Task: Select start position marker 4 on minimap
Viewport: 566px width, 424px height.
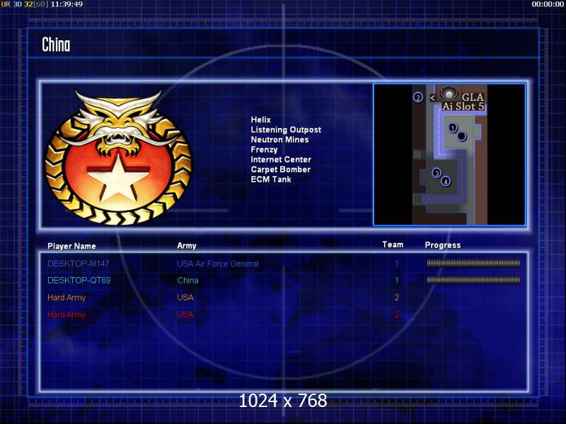Action: 446,182
